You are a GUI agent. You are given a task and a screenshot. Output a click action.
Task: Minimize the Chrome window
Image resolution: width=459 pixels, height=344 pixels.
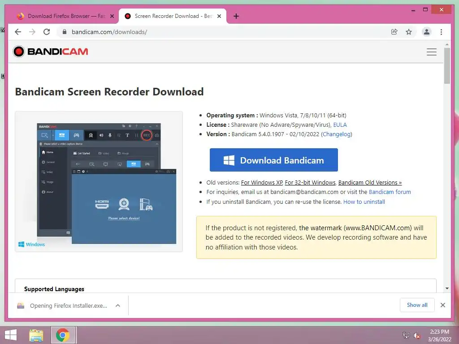pos(413,10)
